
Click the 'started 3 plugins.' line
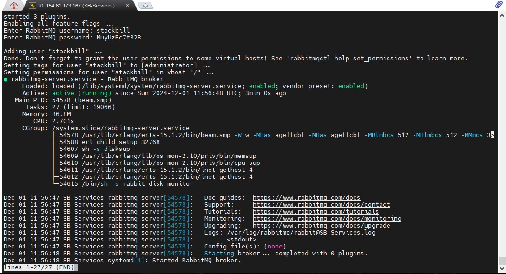pyautogui.click(x=37, y=16)
